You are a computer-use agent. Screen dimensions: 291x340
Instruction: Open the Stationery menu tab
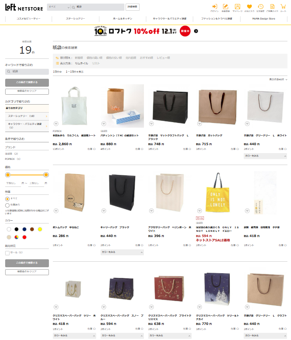pyautogui.click(x=76, y=19)
